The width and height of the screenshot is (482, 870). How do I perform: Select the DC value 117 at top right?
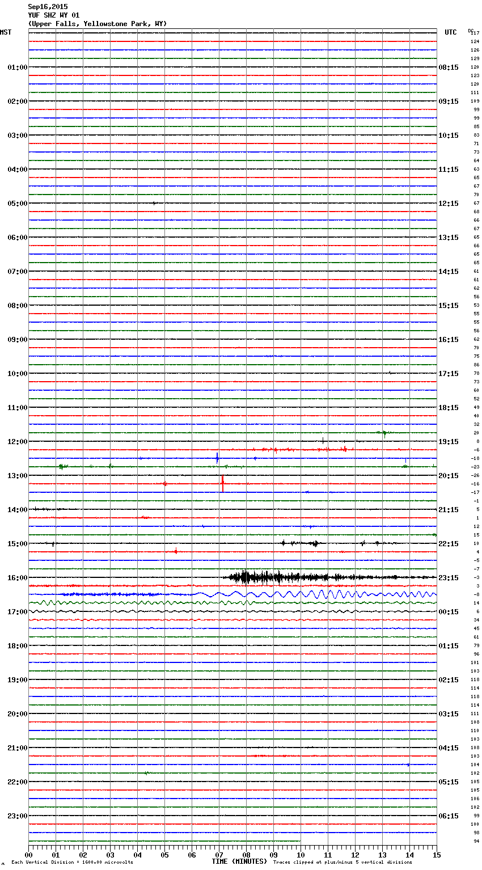pos(475,33)
